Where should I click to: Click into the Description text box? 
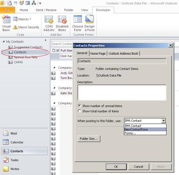point(122,93)
